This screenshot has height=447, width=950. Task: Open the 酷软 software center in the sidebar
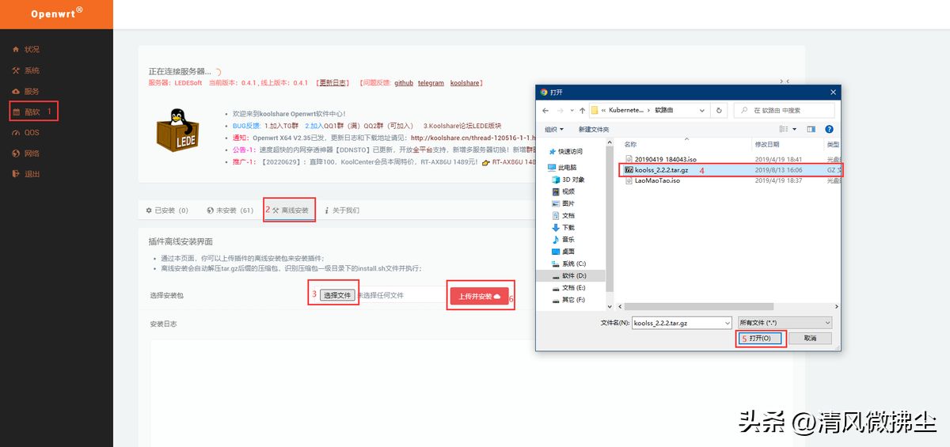tap(25, 112)
